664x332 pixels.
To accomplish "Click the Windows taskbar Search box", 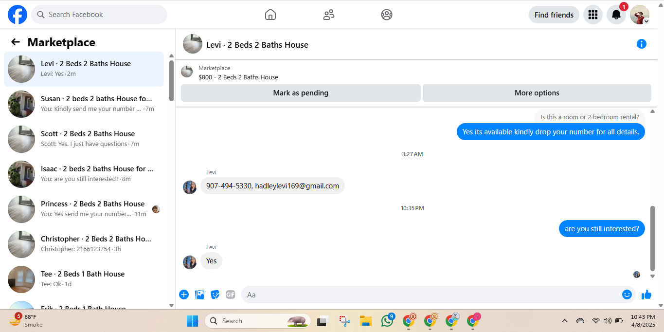I will 258,321.
